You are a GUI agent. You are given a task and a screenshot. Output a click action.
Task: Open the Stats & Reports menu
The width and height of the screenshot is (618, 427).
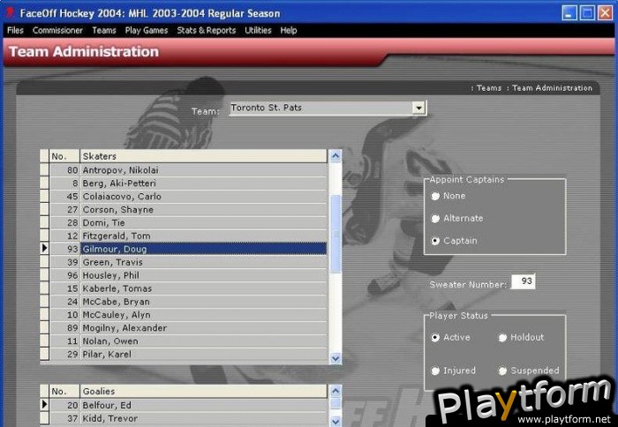[206, 30]
